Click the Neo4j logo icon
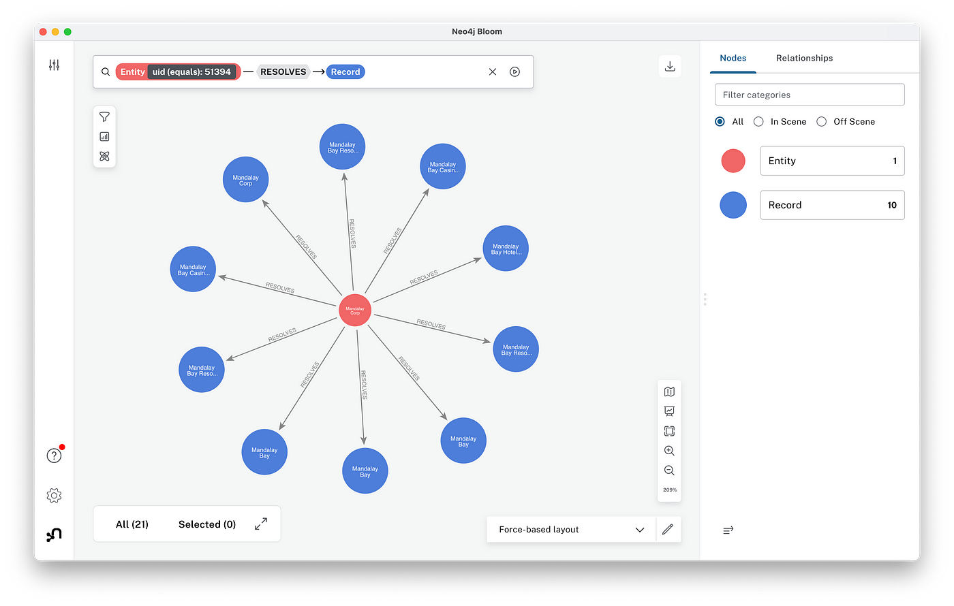Image resolution: width=954 pixels, height=606 pixels. tap(54, 535)
